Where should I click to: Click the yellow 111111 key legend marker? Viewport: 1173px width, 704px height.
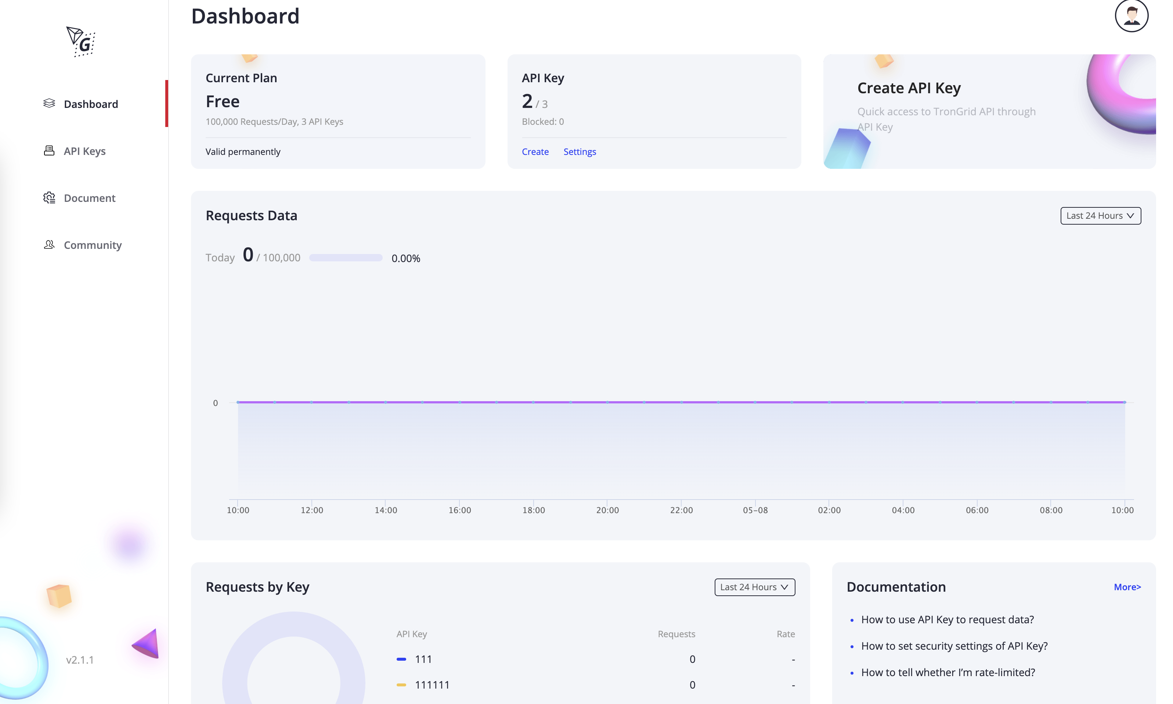tap(401, 685)
